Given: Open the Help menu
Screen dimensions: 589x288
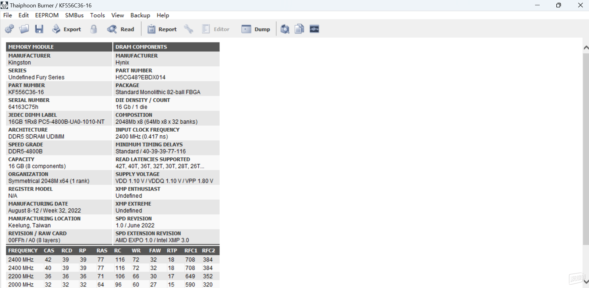Looking at the screenshot, I should [163, 15].
